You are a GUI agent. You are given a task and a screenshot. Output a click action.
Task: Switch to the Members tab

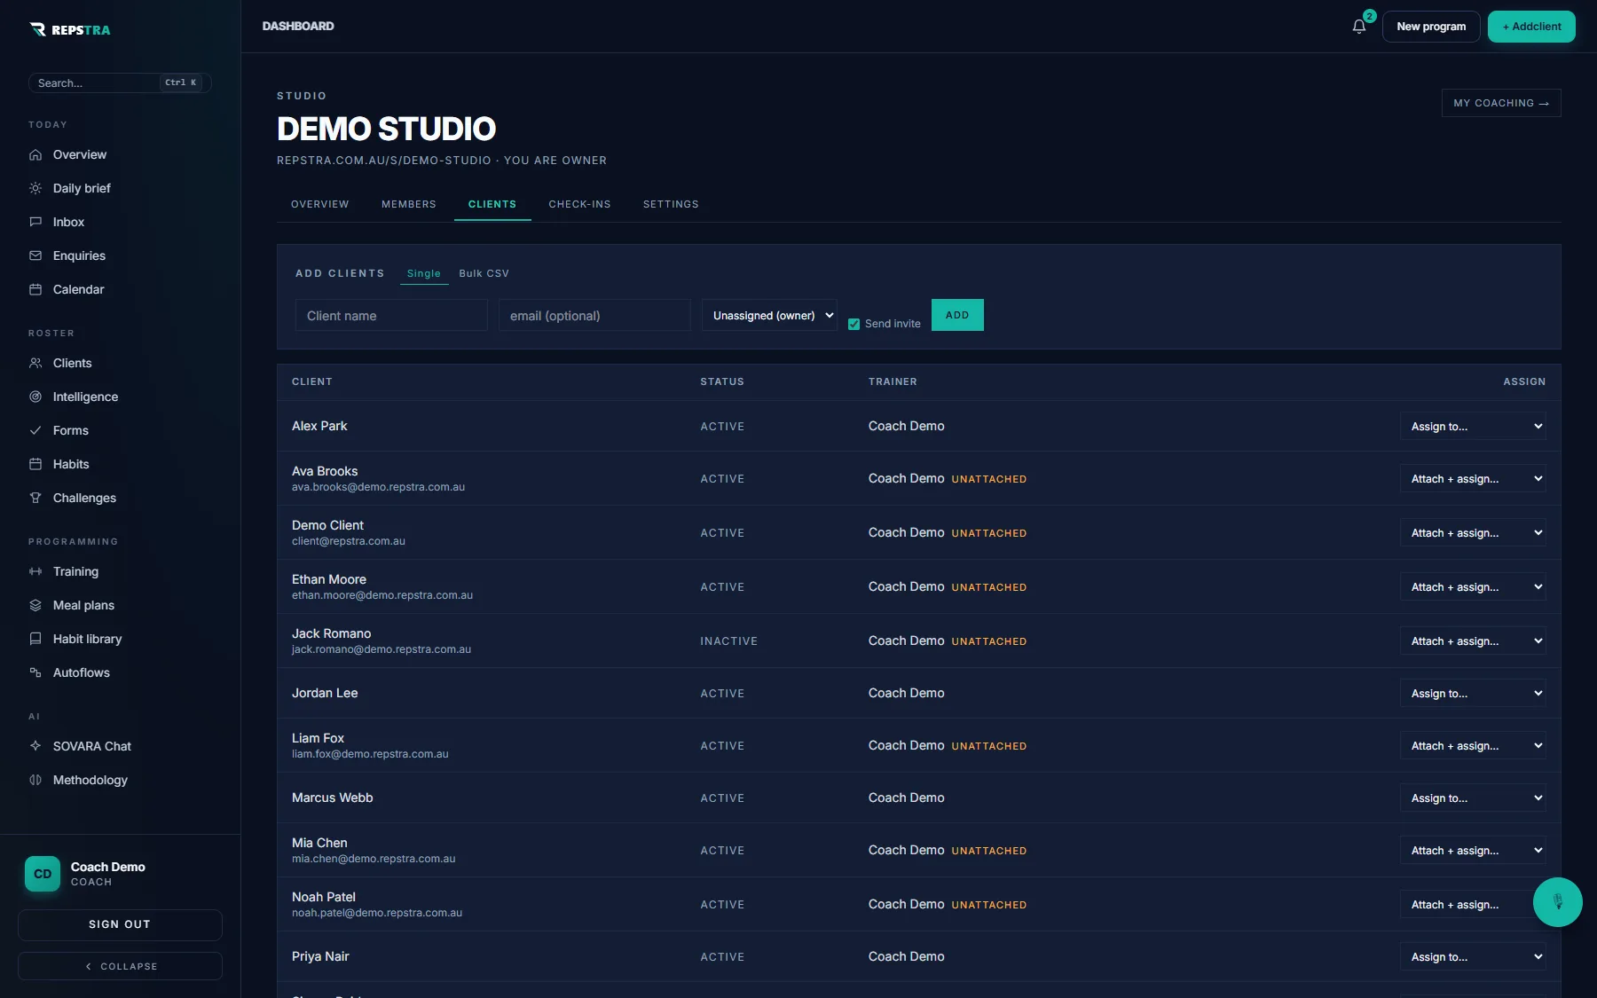(409, 204)
